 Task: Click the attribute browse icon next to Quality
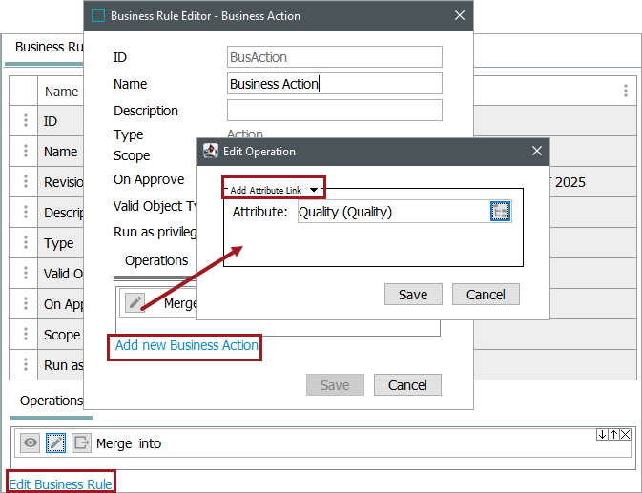(501, 212)
